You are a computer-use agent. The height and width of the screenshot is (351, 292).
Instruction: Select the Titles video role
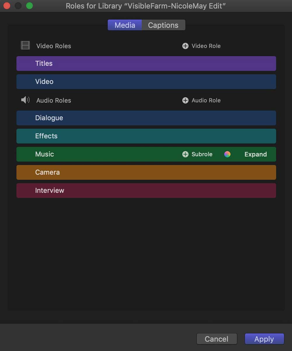pyautogui.click(x=146, y=63)
